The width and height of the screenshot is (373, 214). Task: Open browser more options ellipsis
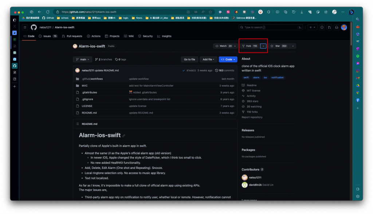[x=343, y=12]
